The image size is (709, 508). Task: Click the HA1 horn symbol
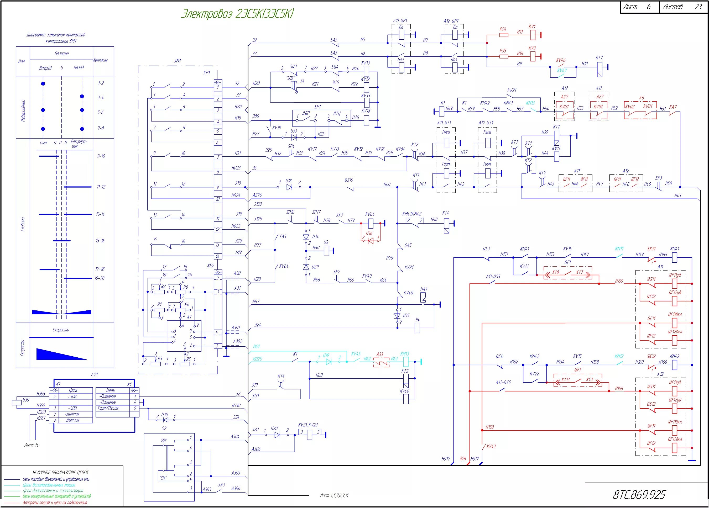pyautogui.click(x=424, y=298)
